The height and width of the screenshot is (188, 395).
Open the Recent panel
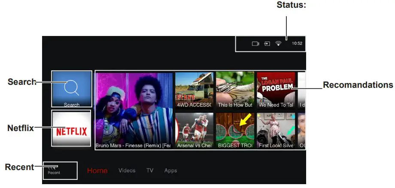click(x=60, y=171)
